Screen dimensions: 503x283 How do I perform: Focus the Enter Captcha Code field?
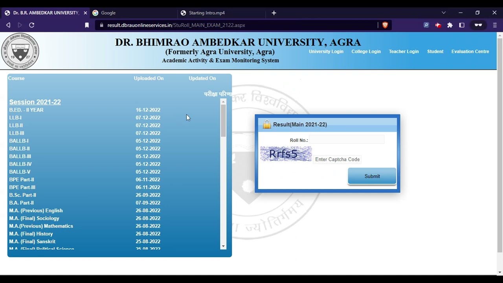pyautogui.click(x=337, y=159)
